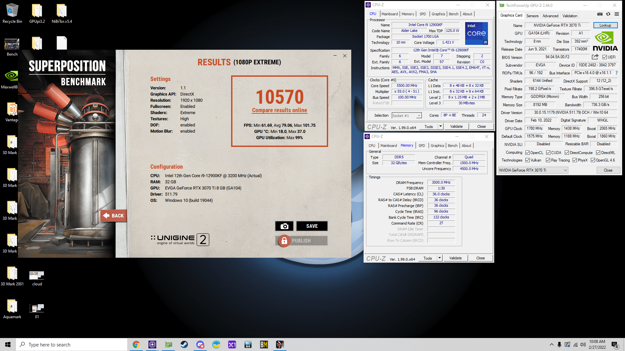Screen dimensions: 625x351
Task: Open the Sensors tab in GPU-Z
Action: 532,16
